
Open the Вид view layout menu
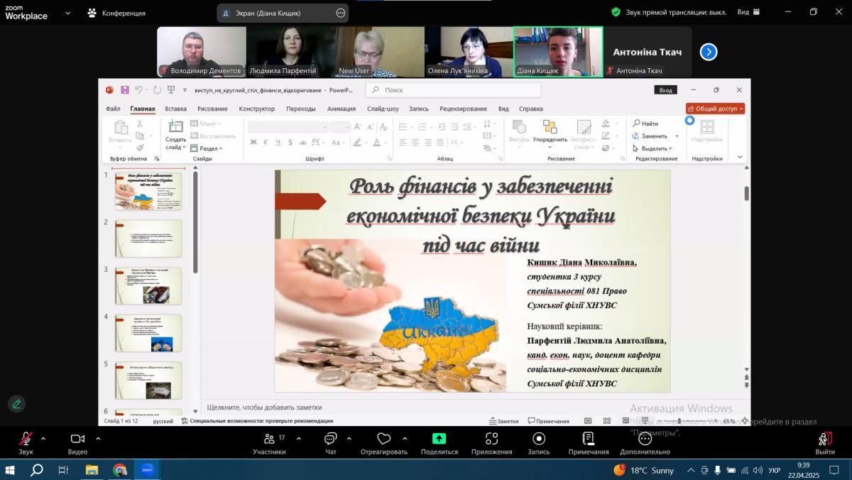[748, 12]
